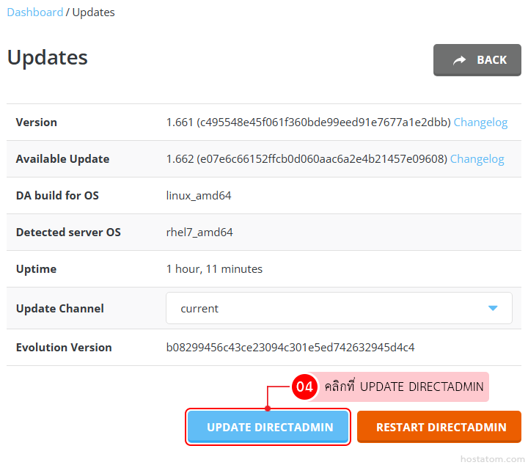Screen dimensions: 528x465
Task: Click the back arrow icon
Action: pyautogui.click(x=460, y=60)
